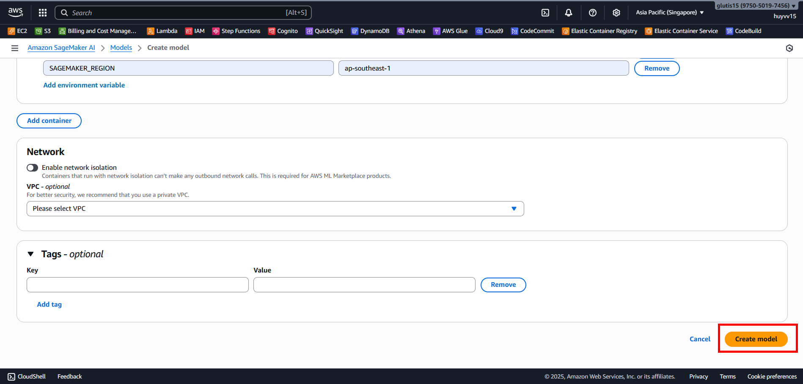Collapse the Tags optional section
Viewport: 803px width, 384px height.
point(30,254)
